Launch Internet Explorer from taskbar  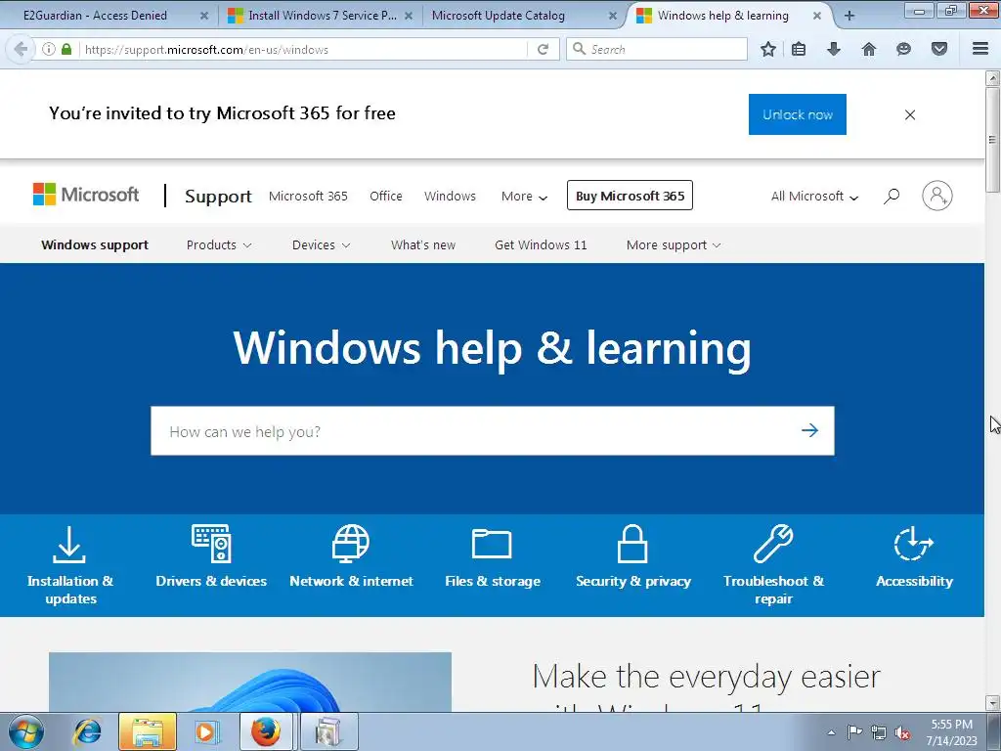(x=87, y=731)
